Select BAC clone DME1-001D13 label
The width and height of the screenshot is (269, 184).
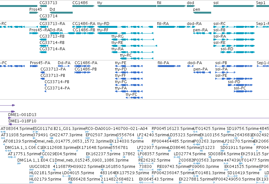[x=22, y=115]
